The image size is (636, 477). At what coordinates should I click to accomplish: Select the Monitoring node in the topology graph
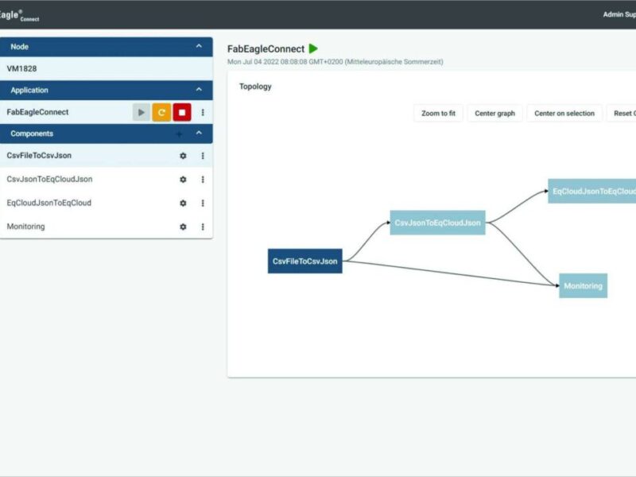click(581, 285)
